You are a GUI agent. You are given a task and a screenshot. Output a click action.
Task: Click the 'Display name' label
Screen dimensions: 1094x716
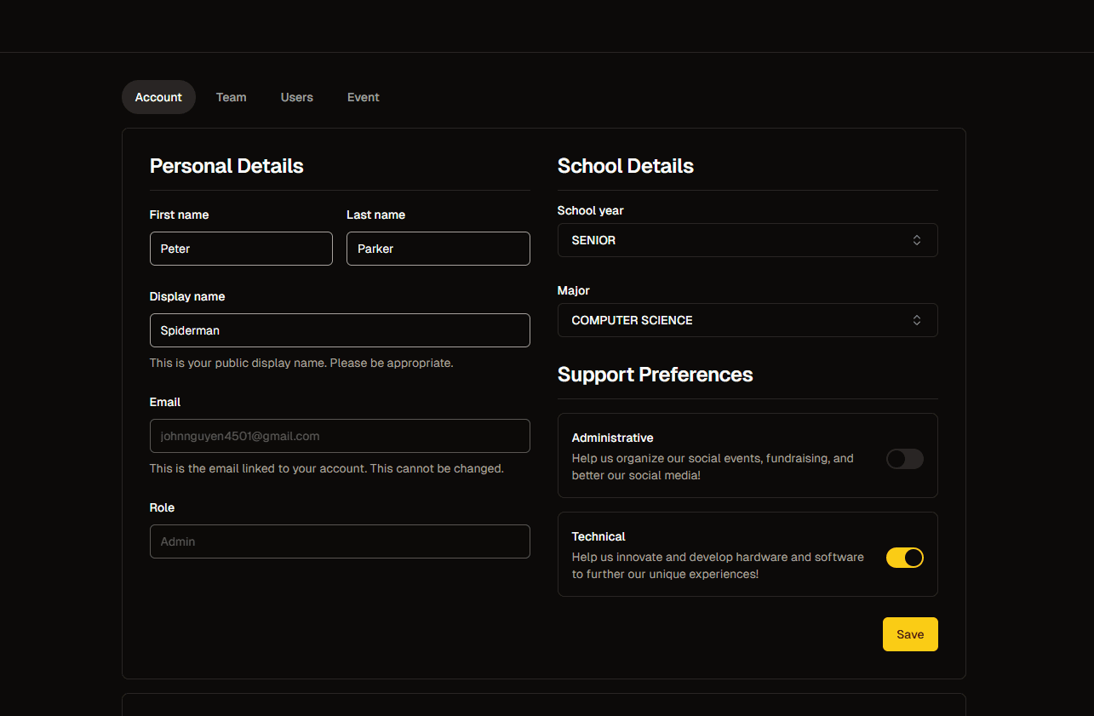pyautogui.click(x=187, y=296)
